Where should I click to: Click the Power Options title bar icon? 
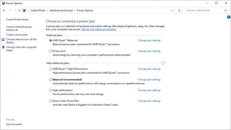[x=3, y=3]
